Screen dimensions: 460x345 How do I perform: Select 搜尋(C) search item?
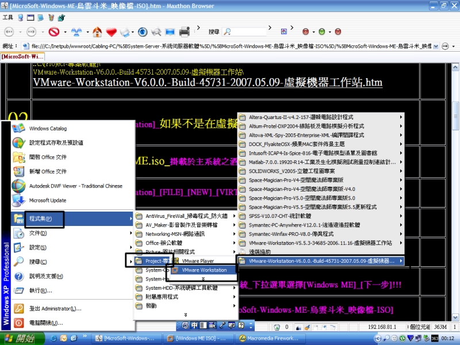(72, 262)
